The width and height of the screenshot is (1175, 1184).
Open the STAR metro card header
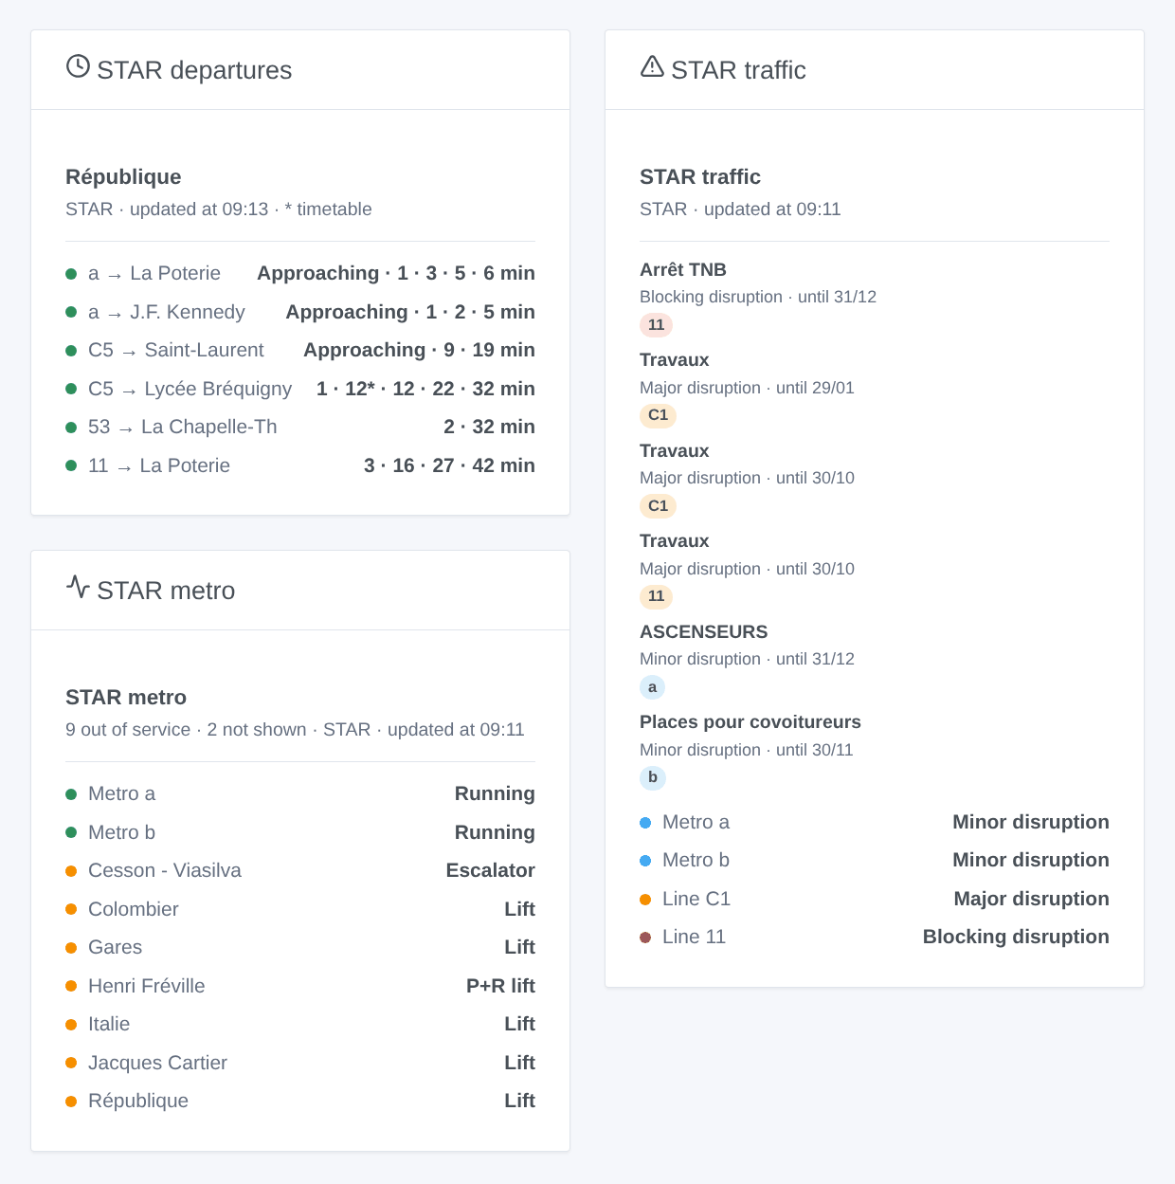click(x=300, y=591)
